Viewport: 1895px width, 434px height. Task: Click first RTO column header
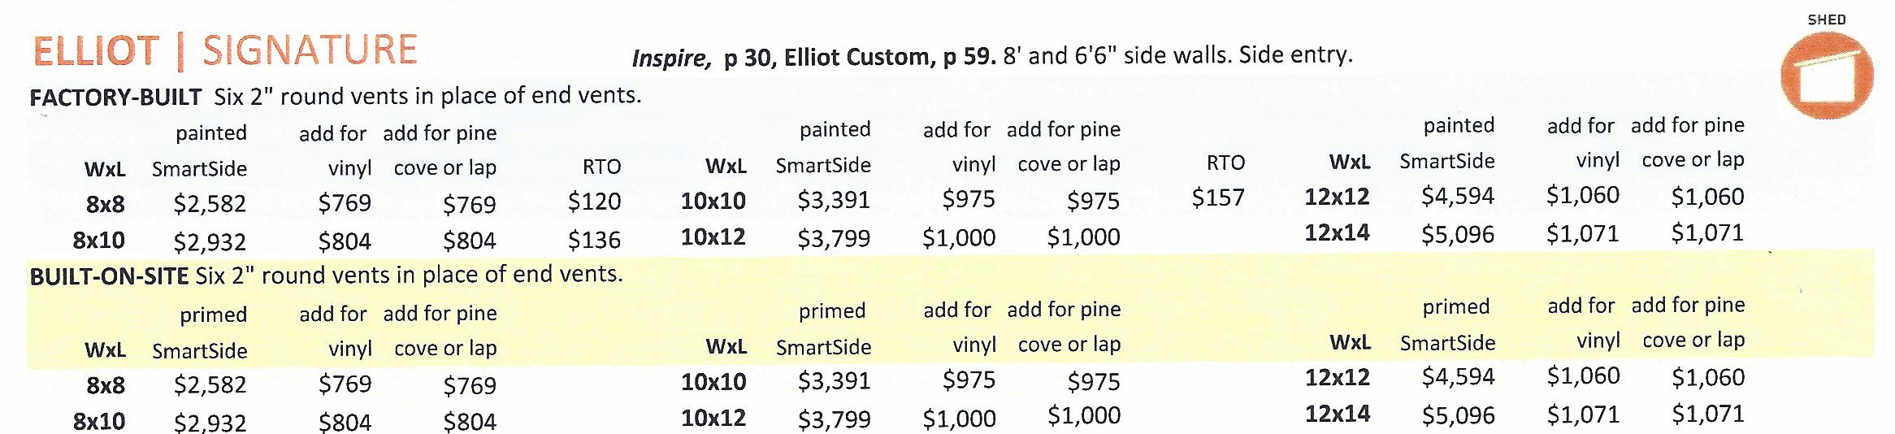tap(601, 167)
